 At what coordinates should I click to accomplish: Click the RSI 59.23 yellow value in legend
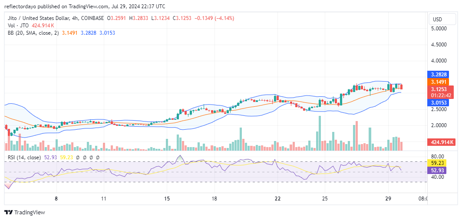(66, 158)
